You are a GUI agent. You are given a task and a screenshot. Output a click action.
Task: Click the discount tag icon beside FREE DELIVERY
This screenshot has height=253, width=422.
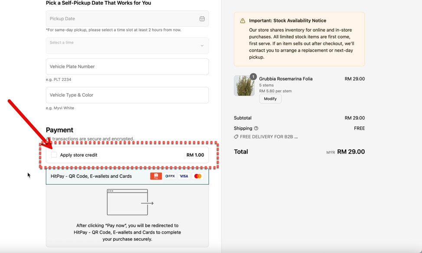[236, 137]
